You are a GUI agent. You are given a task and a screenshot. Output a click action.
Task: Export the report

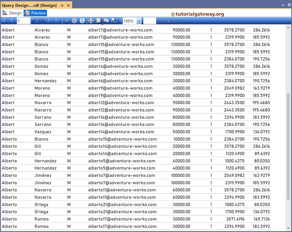[x=113, y=21]
